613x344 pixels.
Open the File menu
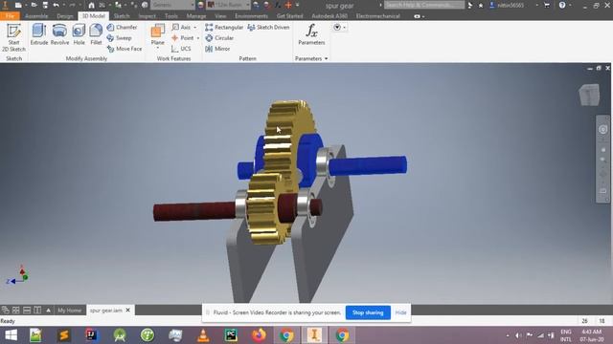tap(10, 16)
